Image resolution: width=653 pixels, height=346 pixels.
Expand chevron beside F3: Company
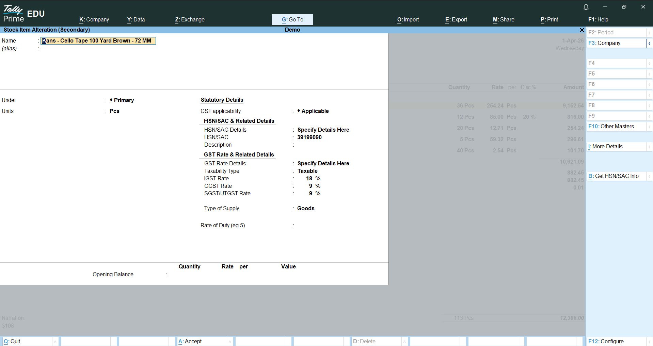pyautogui.click(x=649, y=43)
